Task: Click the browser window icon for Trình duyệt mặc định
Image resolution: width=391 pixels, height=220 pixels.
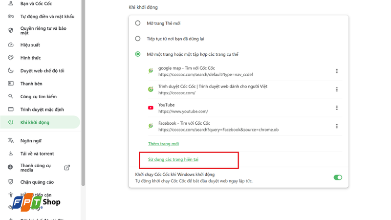Action: (x=11, y=109)
